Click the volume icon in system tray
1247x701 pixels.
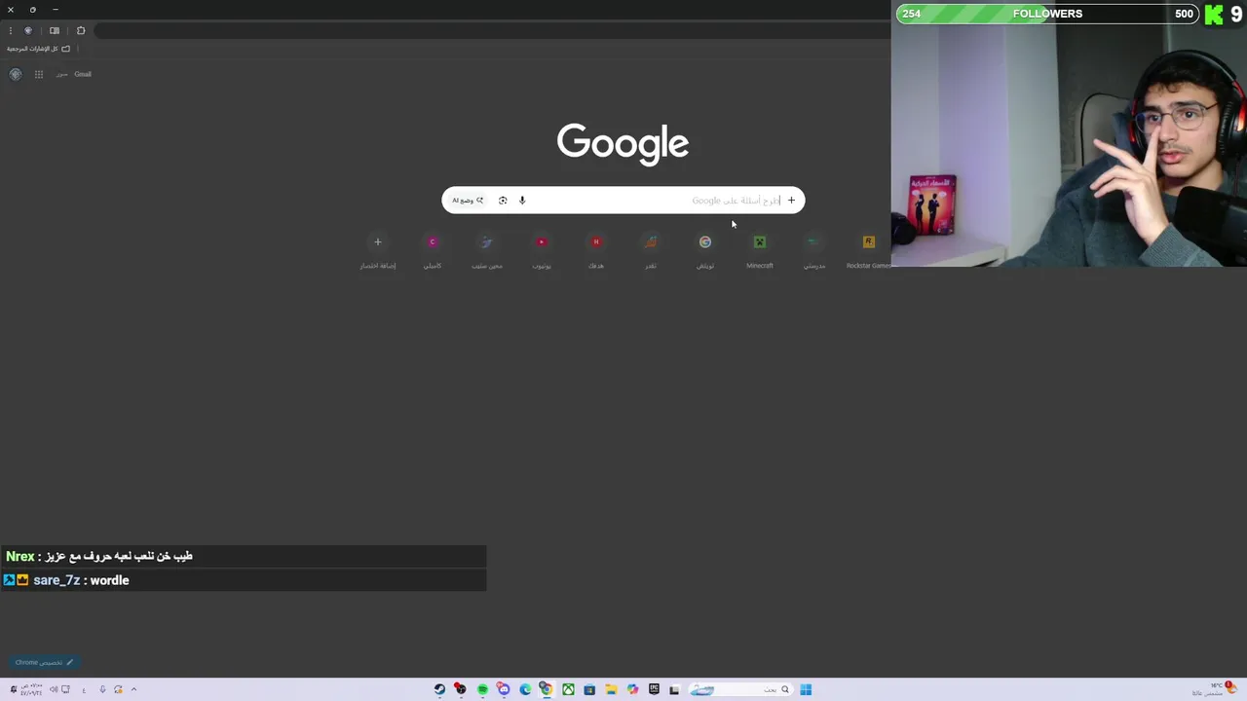(x=54, y=689)
